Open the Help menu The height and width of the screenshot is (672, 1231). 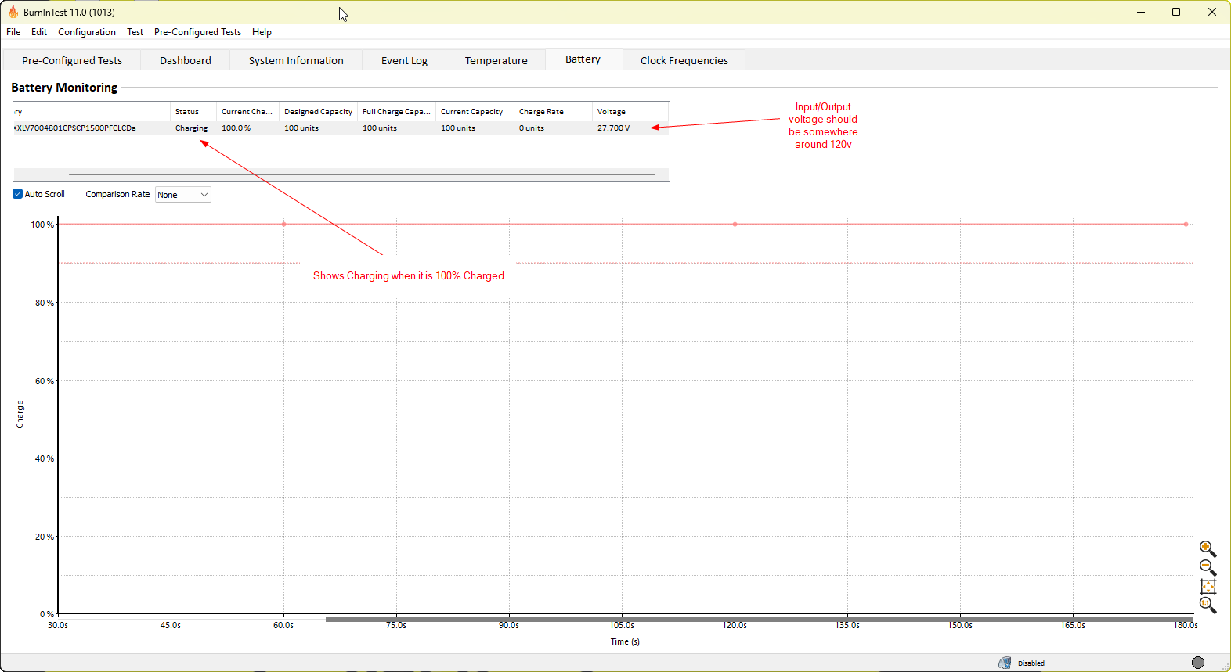coord(262,32)
